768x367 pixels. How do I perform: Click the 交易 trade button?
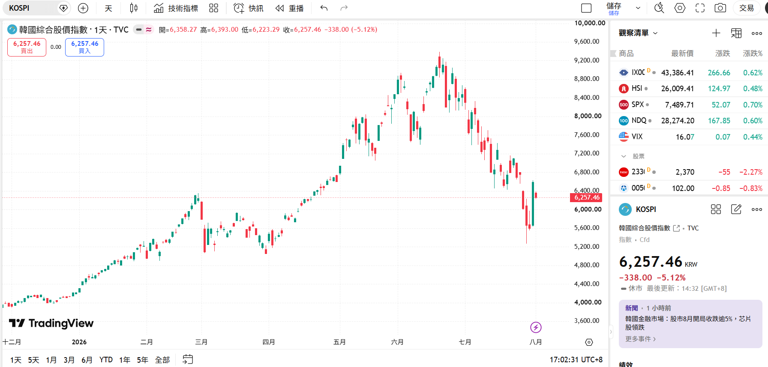[x=747, y=8]
